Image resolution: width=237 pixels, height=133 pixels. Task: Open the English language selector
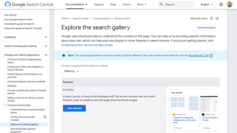[x=206, y=4]
